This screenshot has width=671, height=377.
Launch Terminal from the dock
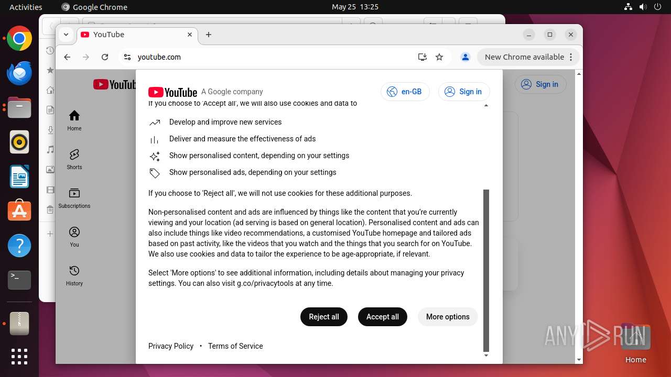click(x=19, y=280)
